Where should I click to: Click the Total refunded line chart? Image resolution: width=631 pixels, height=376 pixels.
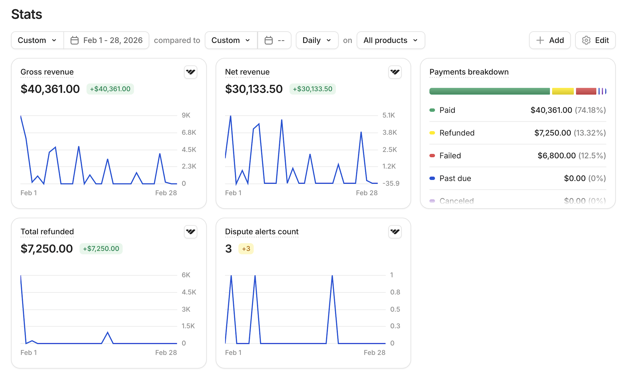pos(99,309)
